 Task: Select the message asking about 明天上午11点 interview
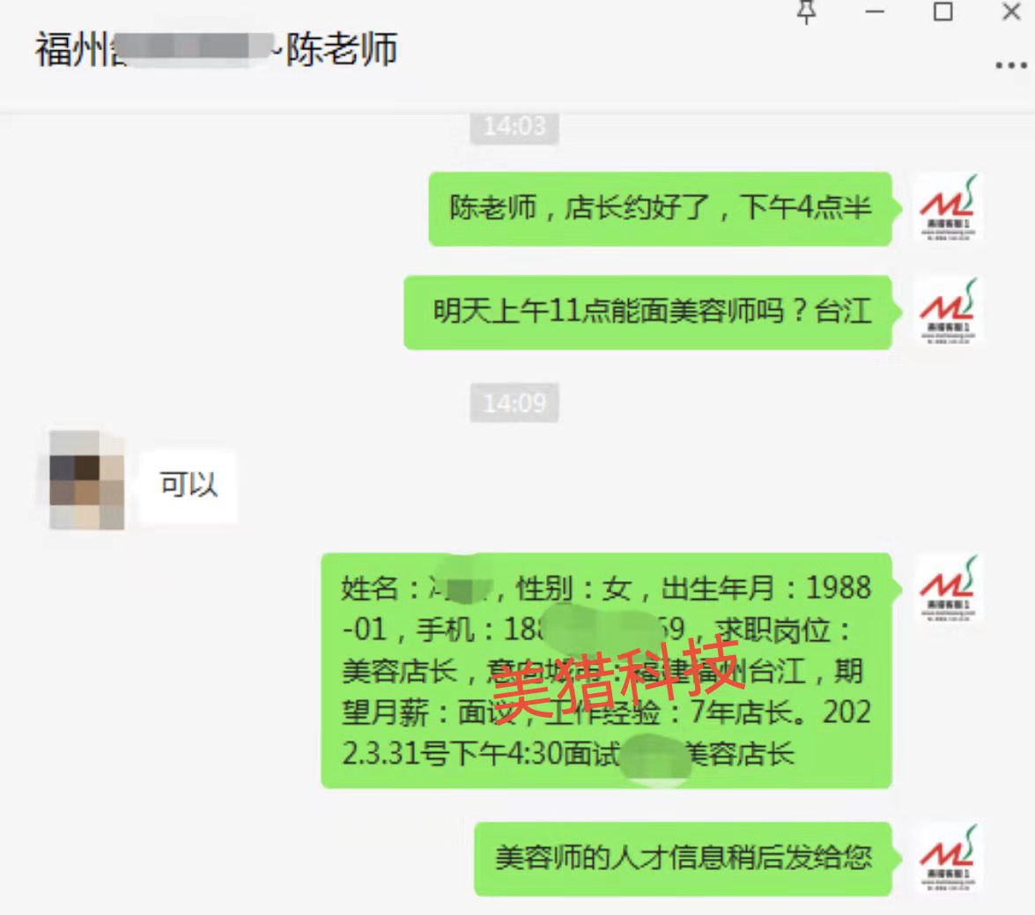tap(648, 312)
